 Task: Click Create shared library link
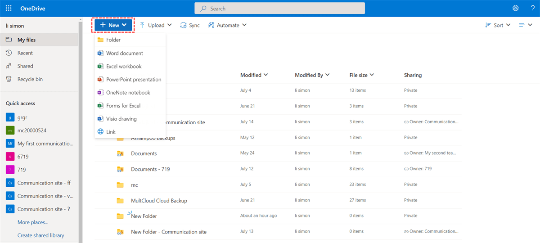pyautogui.click(x=40, y=235)
